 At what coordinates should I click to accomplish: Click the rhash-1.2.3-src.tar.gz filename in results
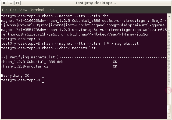(x=25, y=66)
